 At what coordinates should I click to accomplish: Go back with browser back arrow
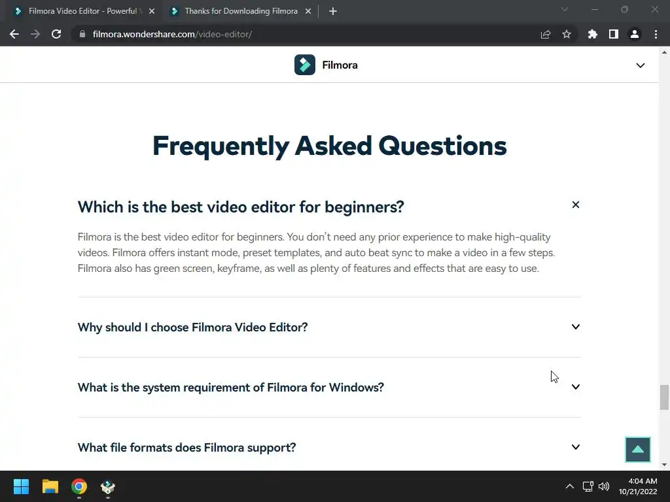(14, 34)
